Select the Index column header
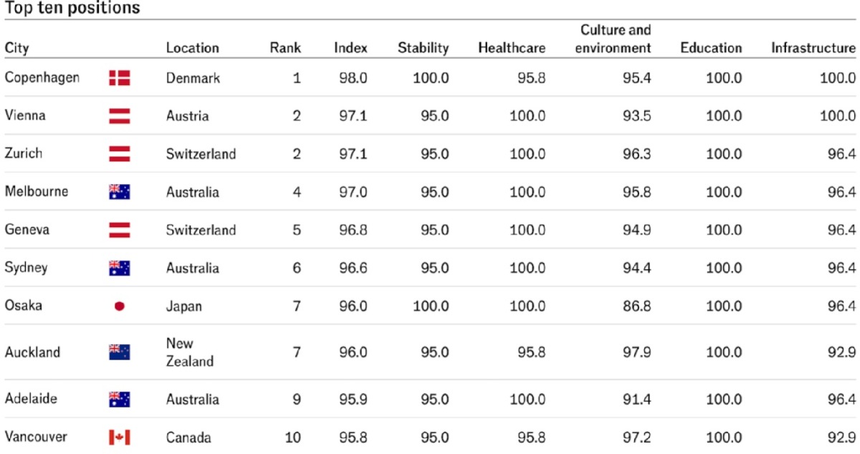860x454 pixels. click(350, 48)
